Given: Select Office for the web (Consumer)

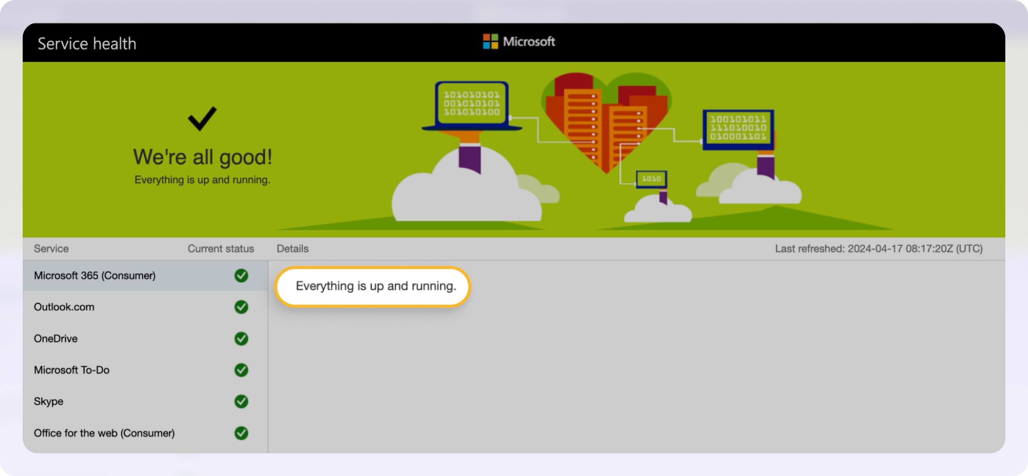Looking at the screenshot, I should click(x=104, y=433).
